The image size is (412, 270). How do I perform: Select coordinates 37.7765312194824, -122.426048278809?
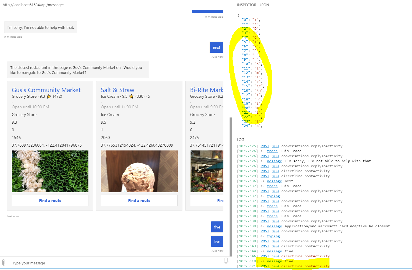tap(137, 145)
